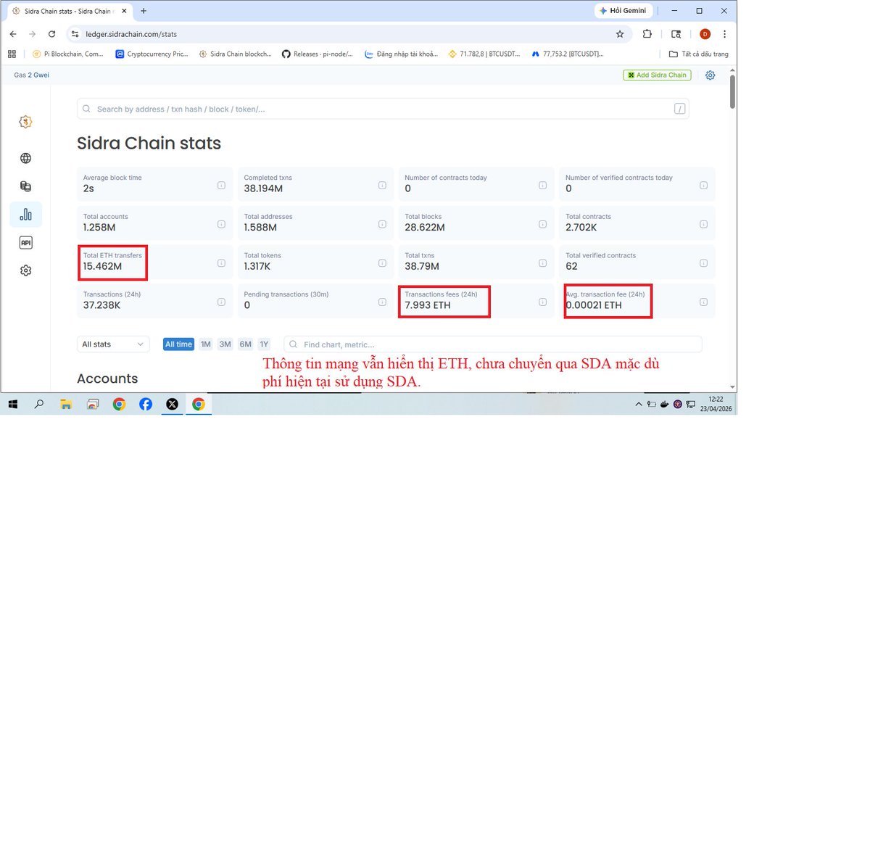The height and width of the screenshot is (865, 870).
Task: Open Chrome extensions puzzle icon
Action: 647,34
